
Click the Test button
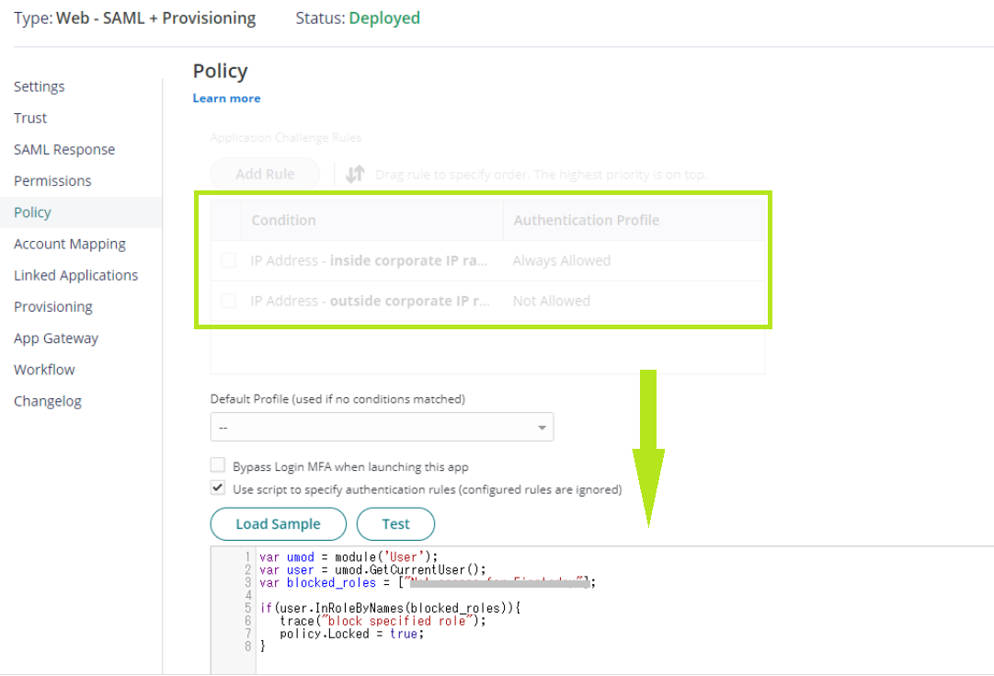tap(395, 524)
